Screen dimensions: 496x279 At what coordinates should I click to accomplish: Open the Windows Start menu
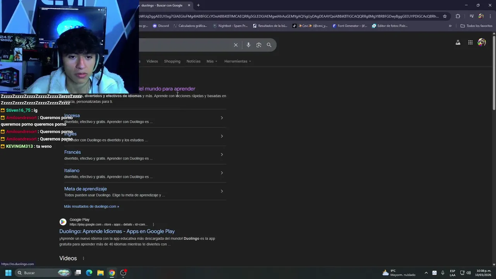(8, 273)
